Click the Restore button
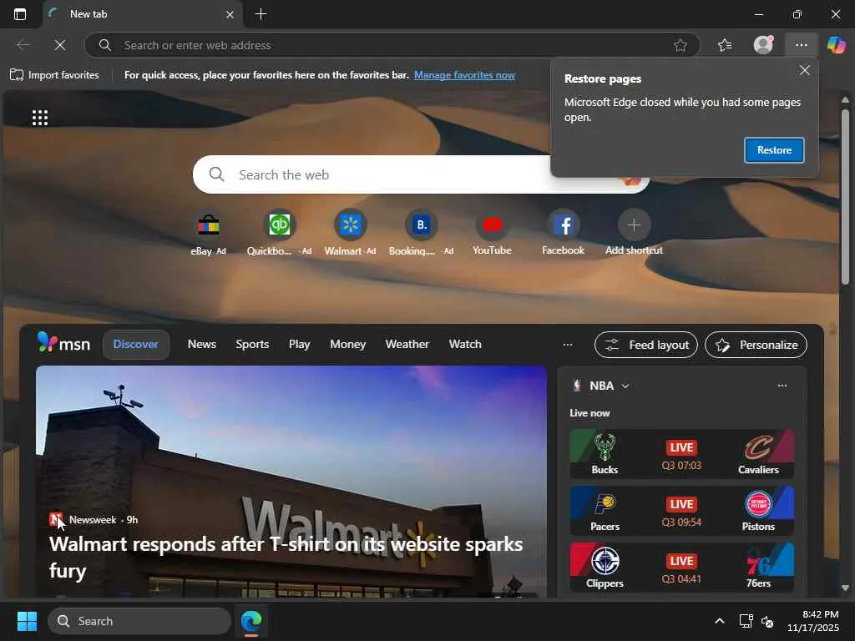Screen dimensions: 855x641 [774, 150]
